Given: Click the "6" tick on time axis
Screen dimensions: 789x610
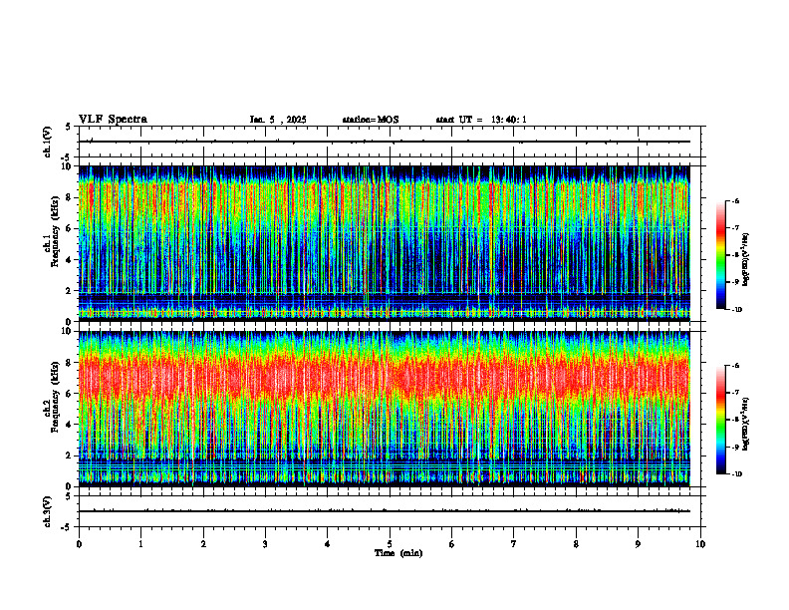Looking at the screenshot, I should coord(452,544).
